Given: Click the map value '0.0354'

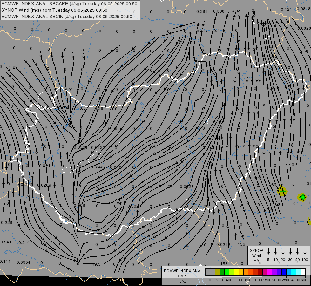Looking at the screenshot, I should tap(23, 262).
